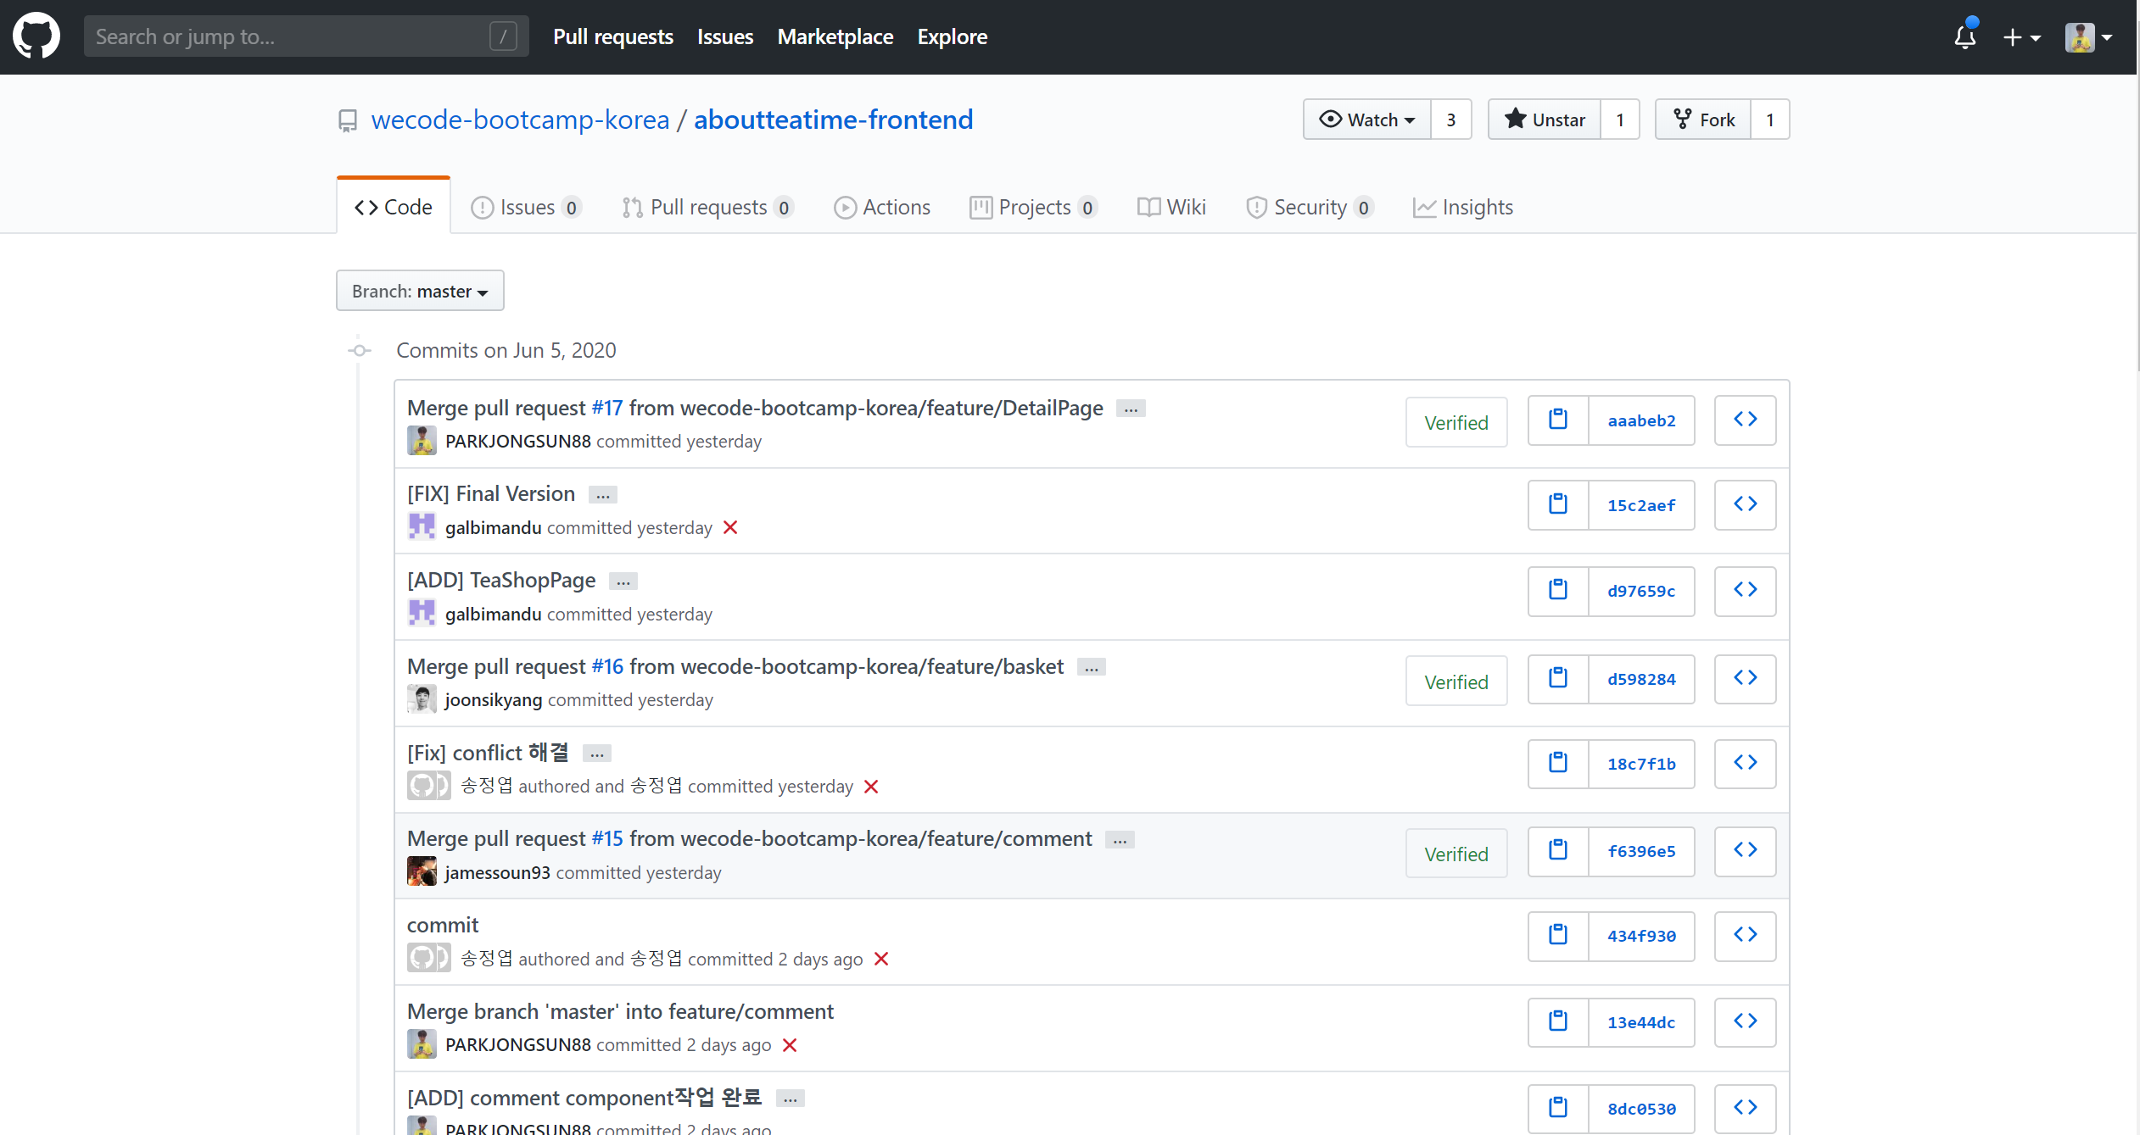Copy SHA for commit 434f930
Screen dimensions: 2140x1135
pos(1558,936)
